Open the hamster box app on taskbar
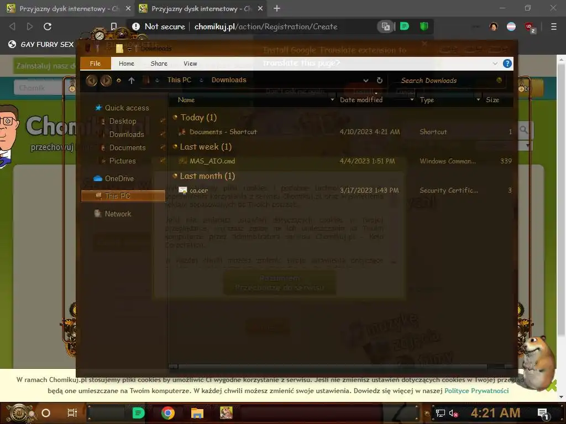Screen dimensions: 566x424 (226, 413)
